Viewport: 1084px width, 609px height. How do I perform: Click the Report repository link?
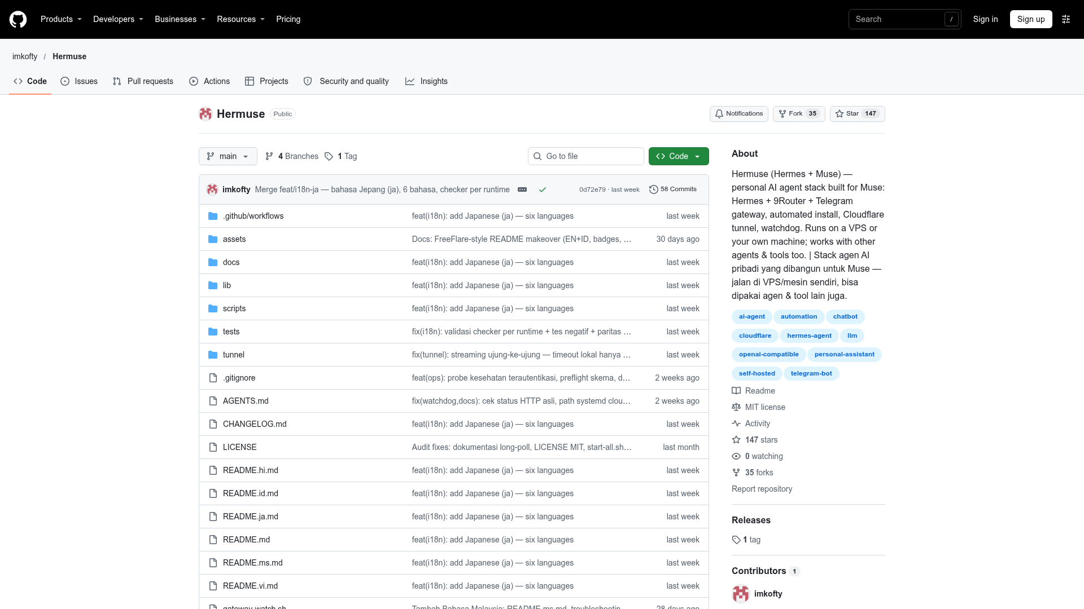click(762, 489)
